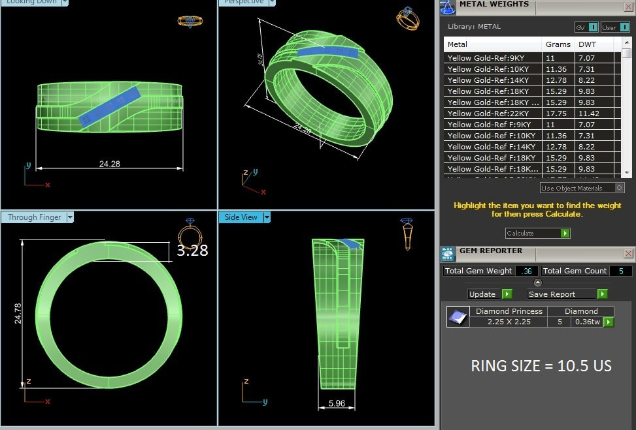Select the Side View viewport tab
The width and height of the screenshot is (636, 430).
tap(241, 217)
